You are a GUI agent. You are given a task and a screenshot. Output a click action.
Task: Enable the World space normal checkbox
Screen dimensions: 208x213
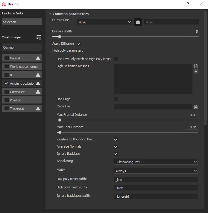7,67
